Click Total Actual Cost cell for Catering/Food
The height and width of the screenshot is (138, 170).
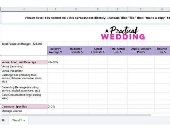(x=117, y=78)
